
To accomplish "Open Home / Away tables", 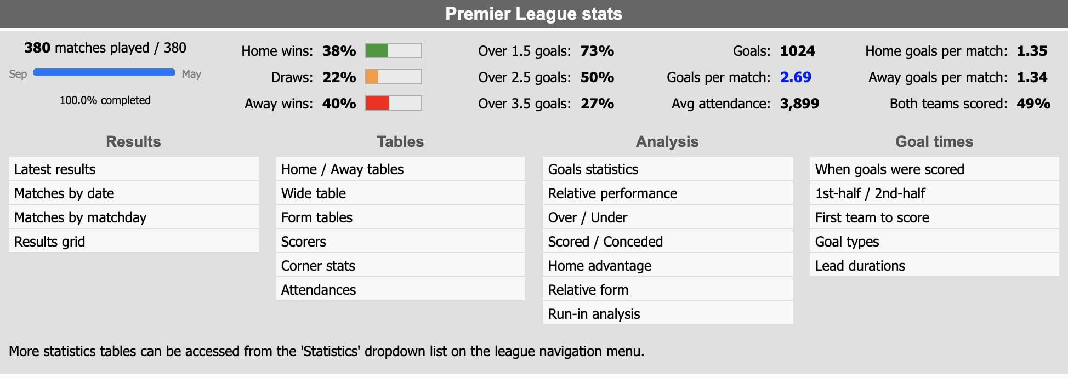I will pos(400,169).
